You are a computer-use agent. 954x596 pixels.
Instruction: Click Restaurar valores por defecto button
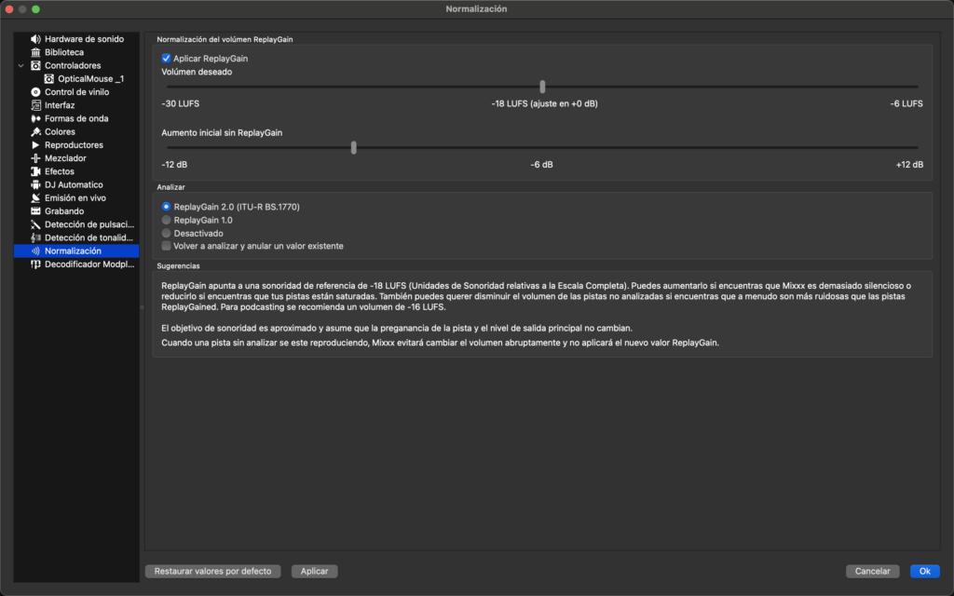[x=213, y=571]
